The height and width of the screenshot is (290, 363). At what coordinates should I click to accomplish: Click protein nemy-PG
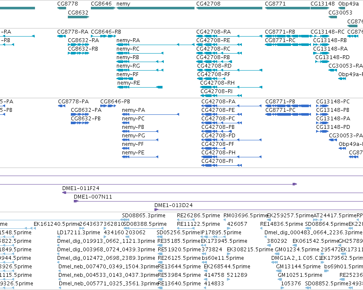click(140, 140)
